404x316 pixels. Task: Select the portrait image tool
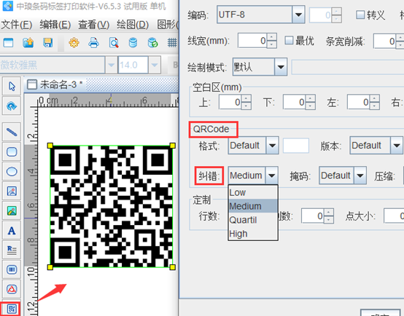coord(12,191)
